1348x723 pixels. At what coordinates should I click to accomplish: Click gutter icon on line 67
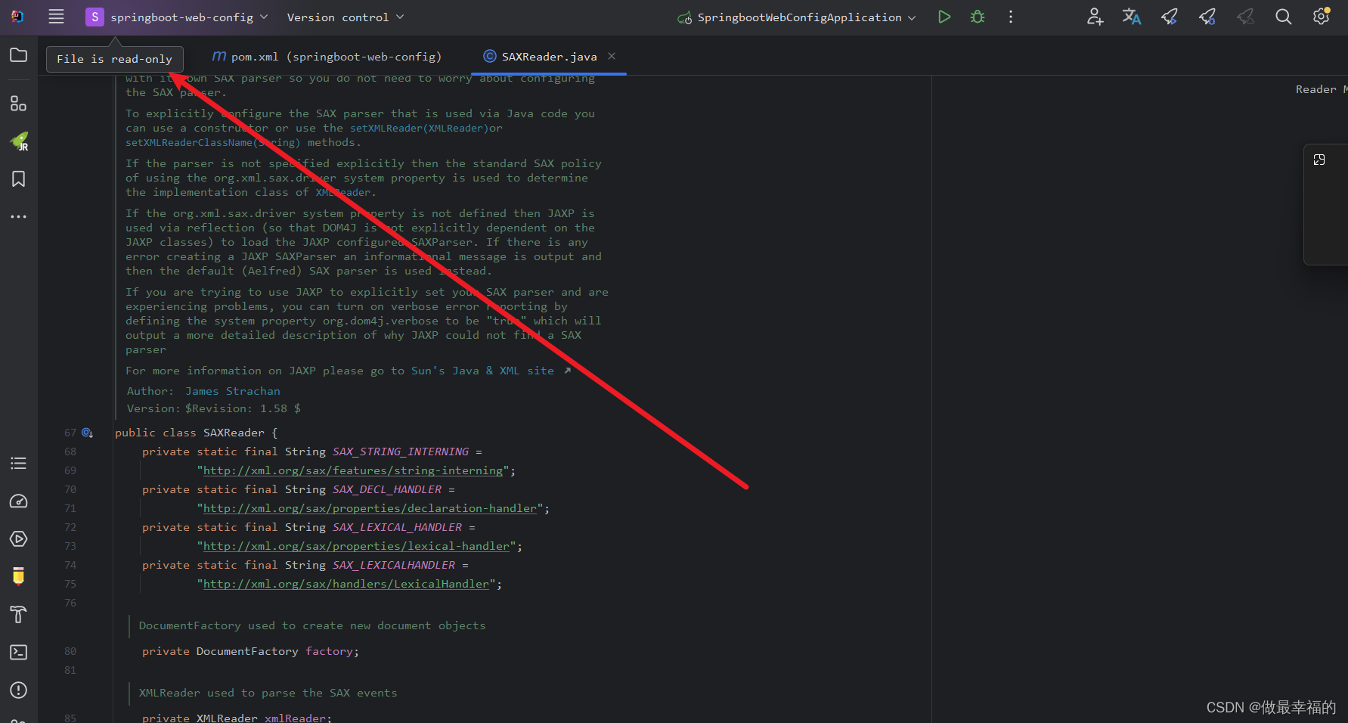[x=87, y=433]
